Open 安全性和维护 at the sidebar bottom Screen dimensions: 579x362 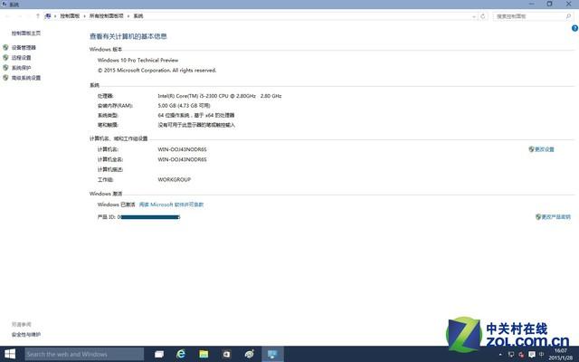pyautogui.click(x=26, y=335)
